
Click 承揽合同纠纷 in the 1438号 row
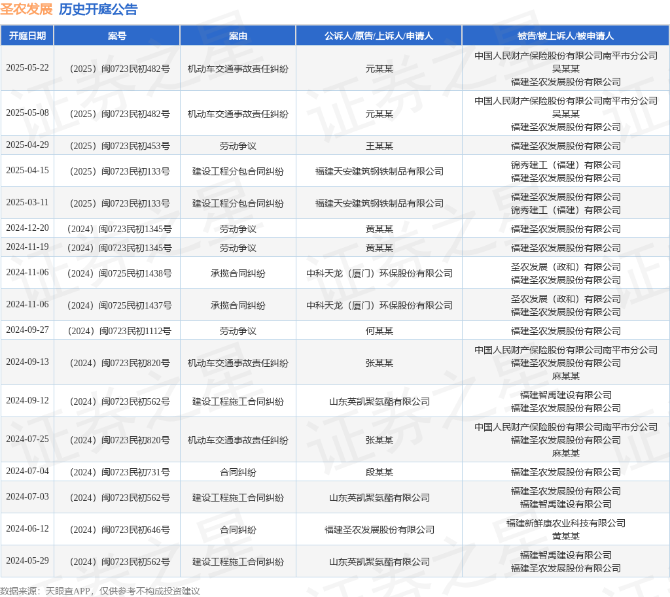[238, 274]
